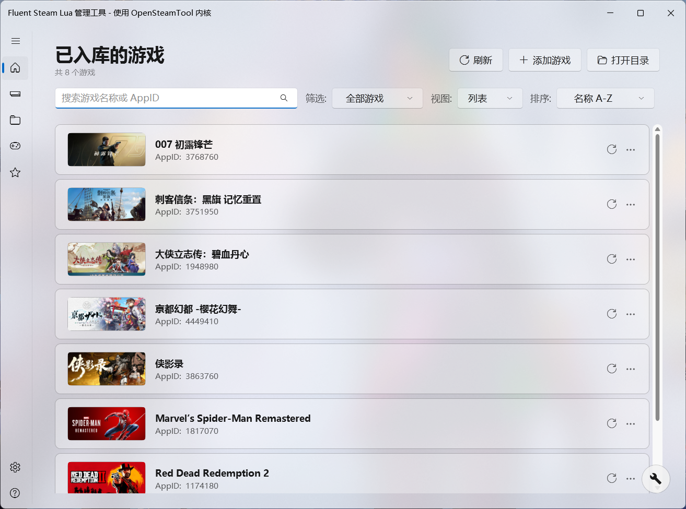Open the settings gear in sidebar
686x509 pixels.
15,467
